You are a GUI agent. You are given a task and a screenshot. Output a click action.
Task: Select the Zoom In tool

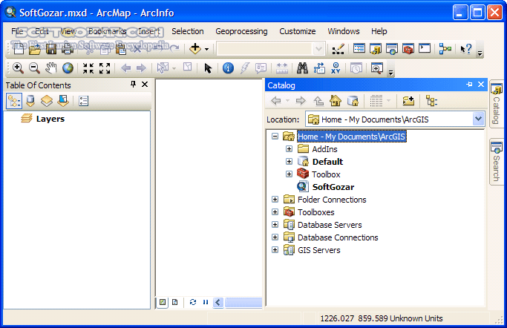[18, 68]
